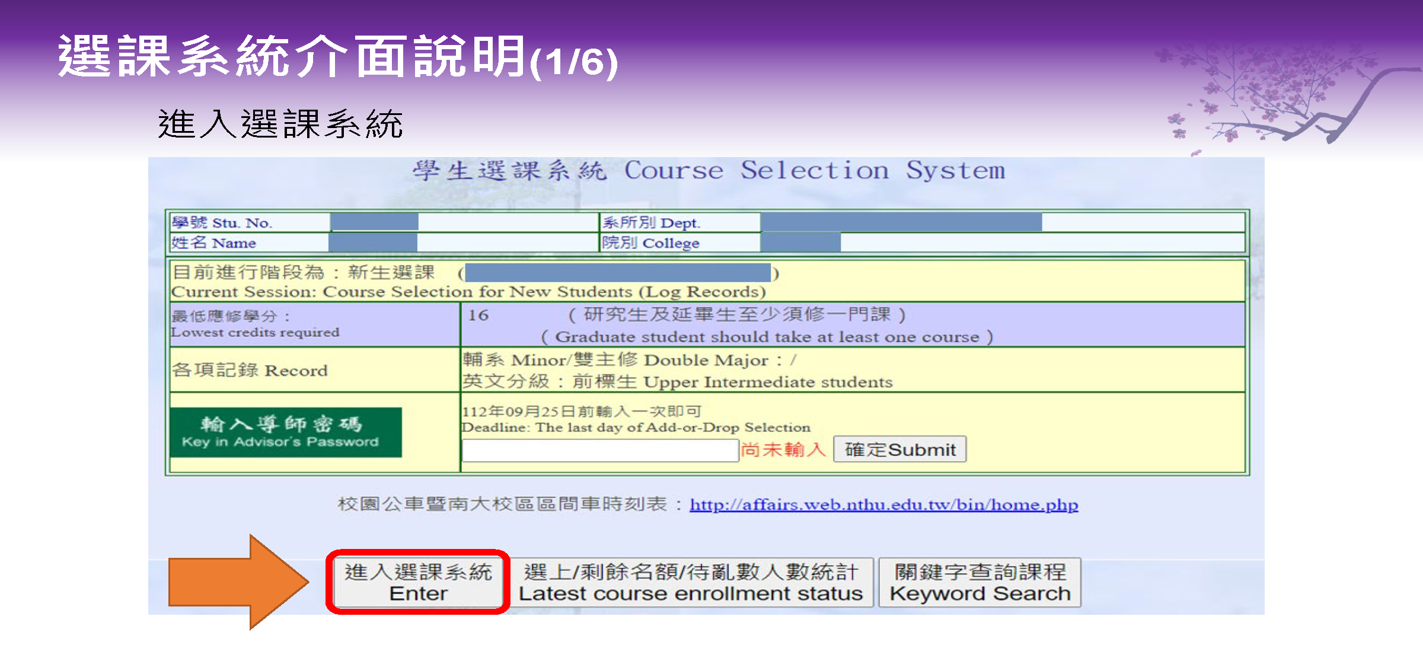Click the 確定Submit button

pos(900,449)
